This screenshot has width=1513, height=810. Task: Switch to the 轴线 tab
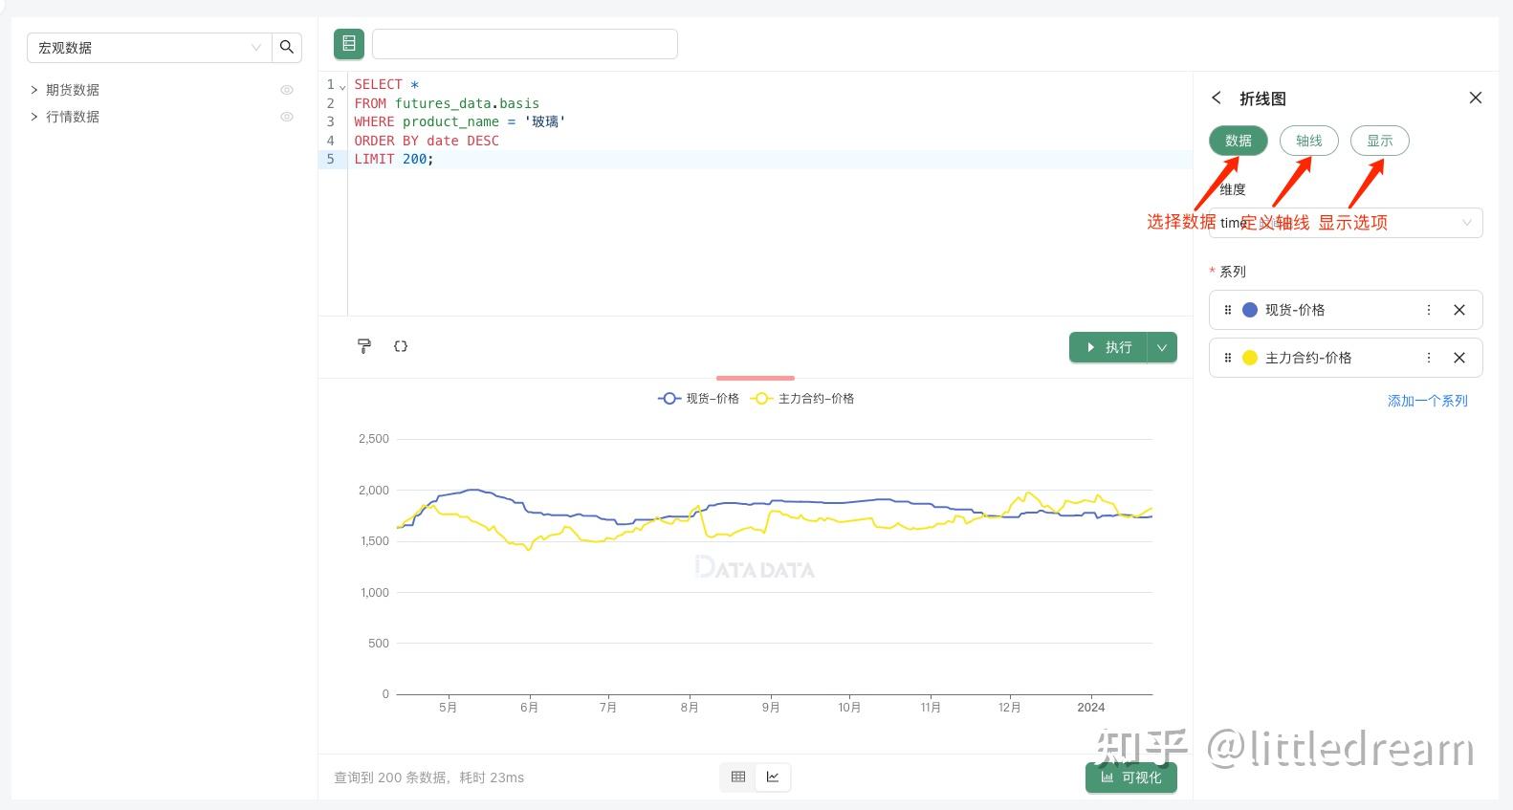click(x=1308, y=141)
